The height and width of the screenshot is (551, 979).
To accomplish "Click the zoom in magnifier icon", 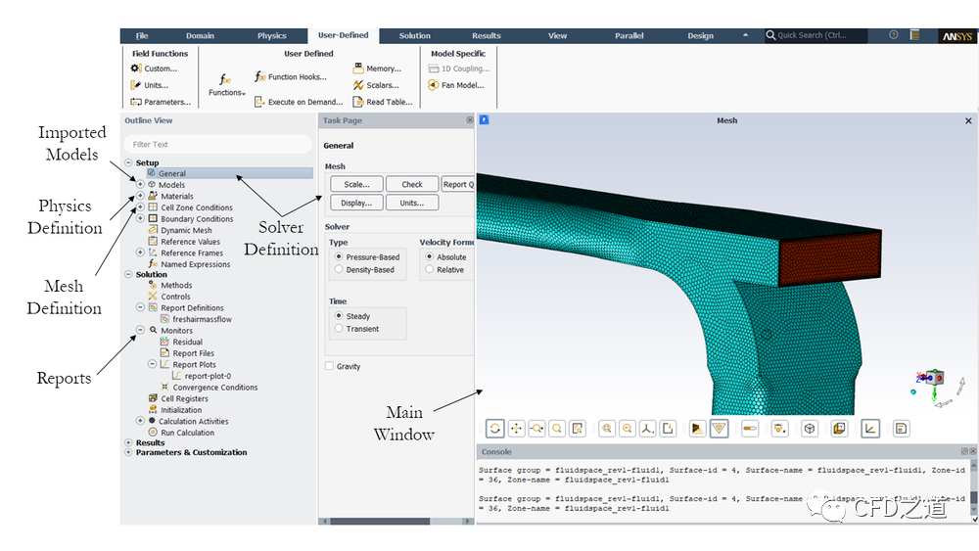I will [607, 429].
